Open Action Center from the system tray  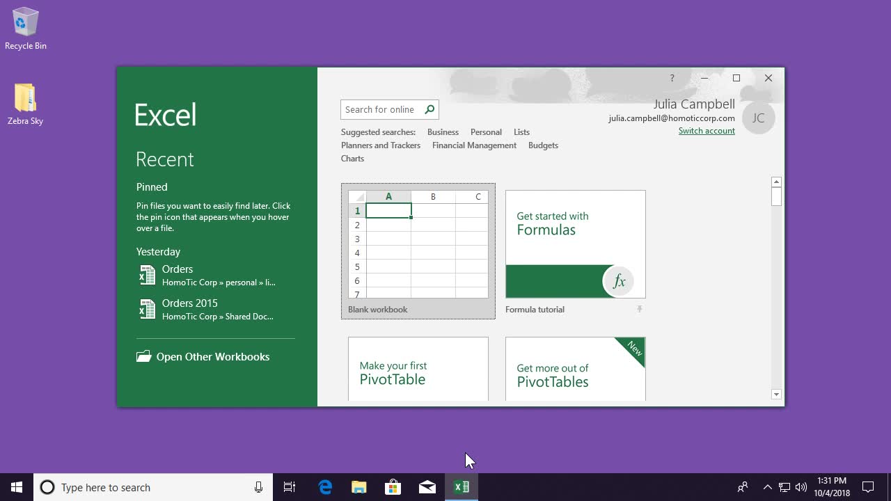click(867, 487)
